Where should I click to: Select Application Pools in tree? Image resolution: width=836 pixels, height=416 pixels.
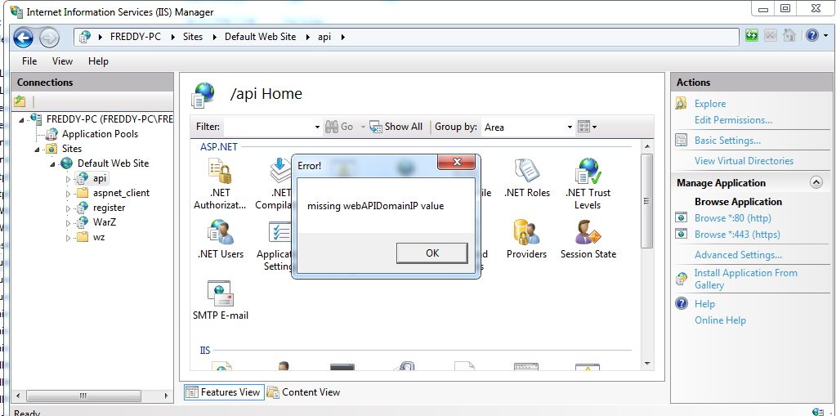[100, 134]
